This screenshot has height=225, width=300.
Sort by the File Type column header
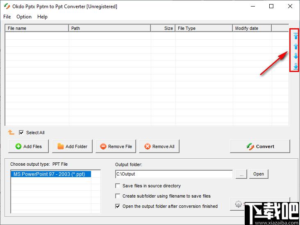204,28
